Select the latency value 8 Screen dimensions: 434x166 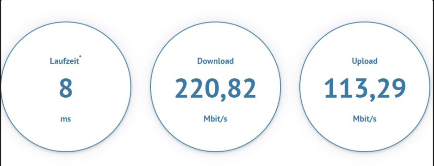[x=66, y=88]
